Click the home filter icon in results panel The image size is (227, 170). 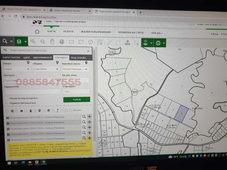tap(22, 110)
